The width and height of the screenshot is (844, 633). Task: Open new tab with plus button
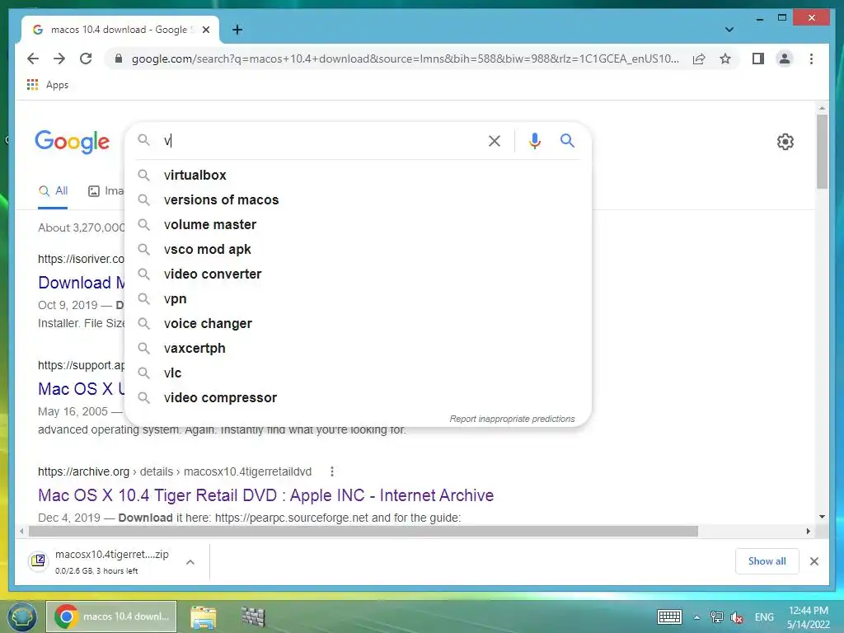click(237, 30)
